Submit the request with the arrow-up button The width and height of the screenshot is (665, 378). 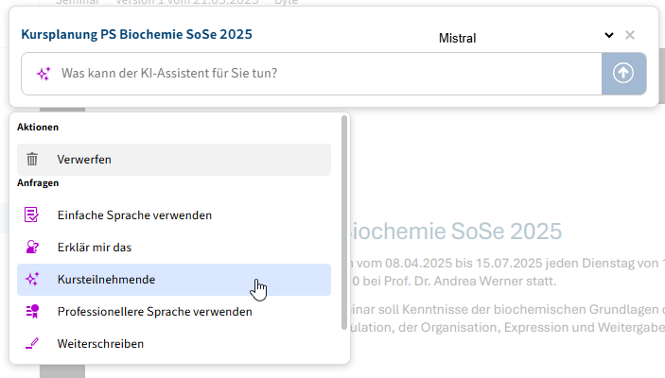[x=624, y=74]
